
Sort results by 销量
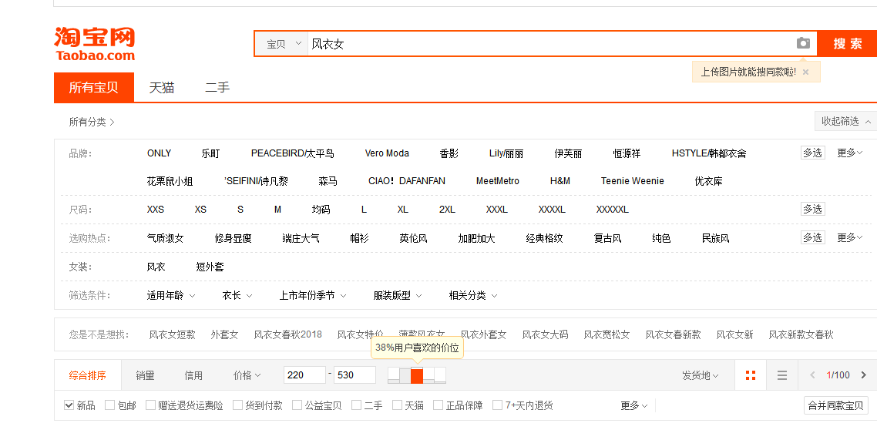(145, 375)
